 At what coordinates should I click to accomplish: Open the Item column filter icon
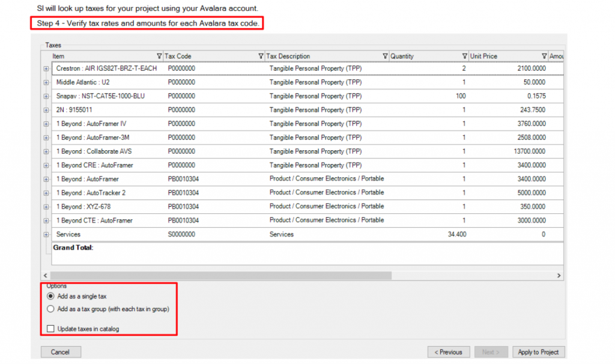point(159,56)
